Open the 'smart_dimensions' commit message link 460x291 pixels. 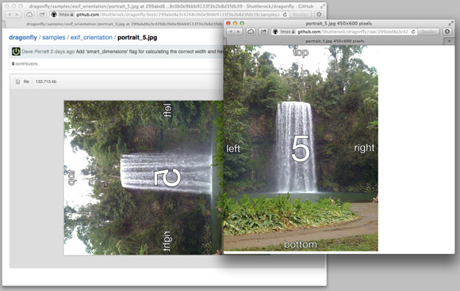[150, 51]
